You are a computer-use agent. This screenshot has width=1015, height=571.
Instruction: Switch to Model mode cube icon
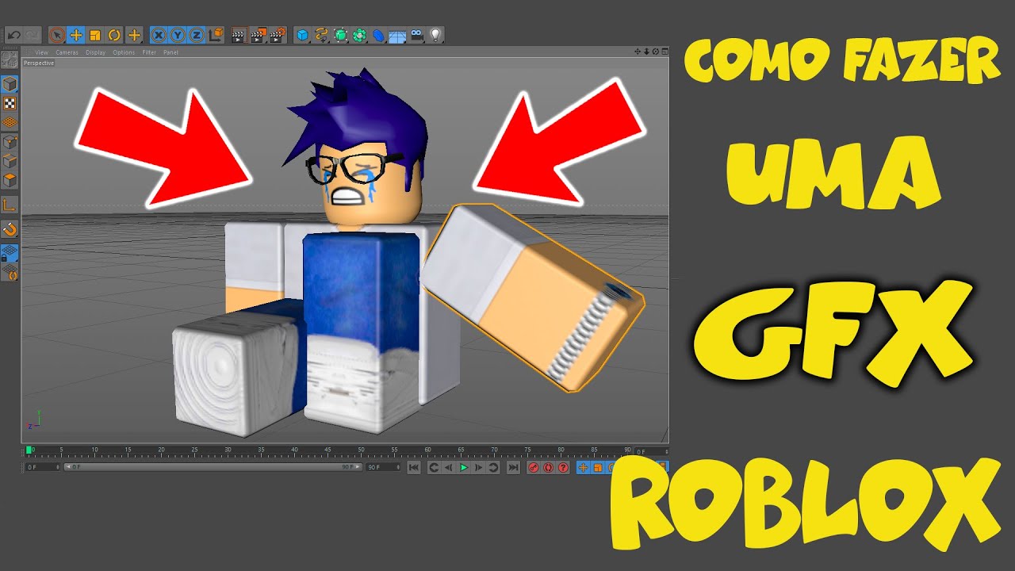click(x=10, y=84)
